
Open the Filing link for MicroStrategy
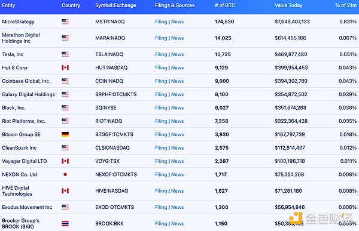point(161,21)
